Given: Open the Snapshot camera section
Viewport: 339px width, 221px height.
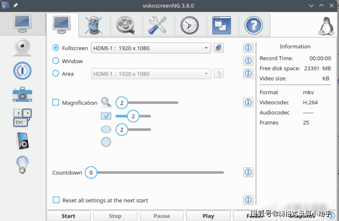Looking at the screenshot, I should [23, 94].
